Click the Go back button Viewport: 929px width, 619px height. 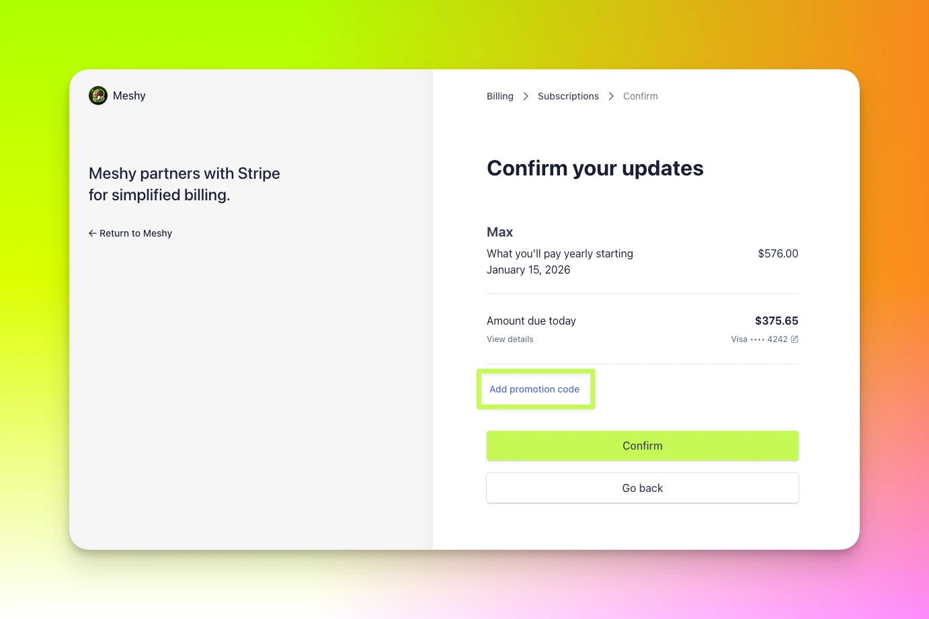[643, 488]
